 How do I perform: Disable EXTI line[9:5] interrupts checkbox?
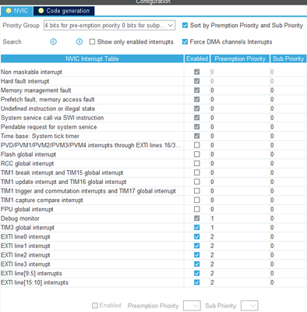pos(197,273)
